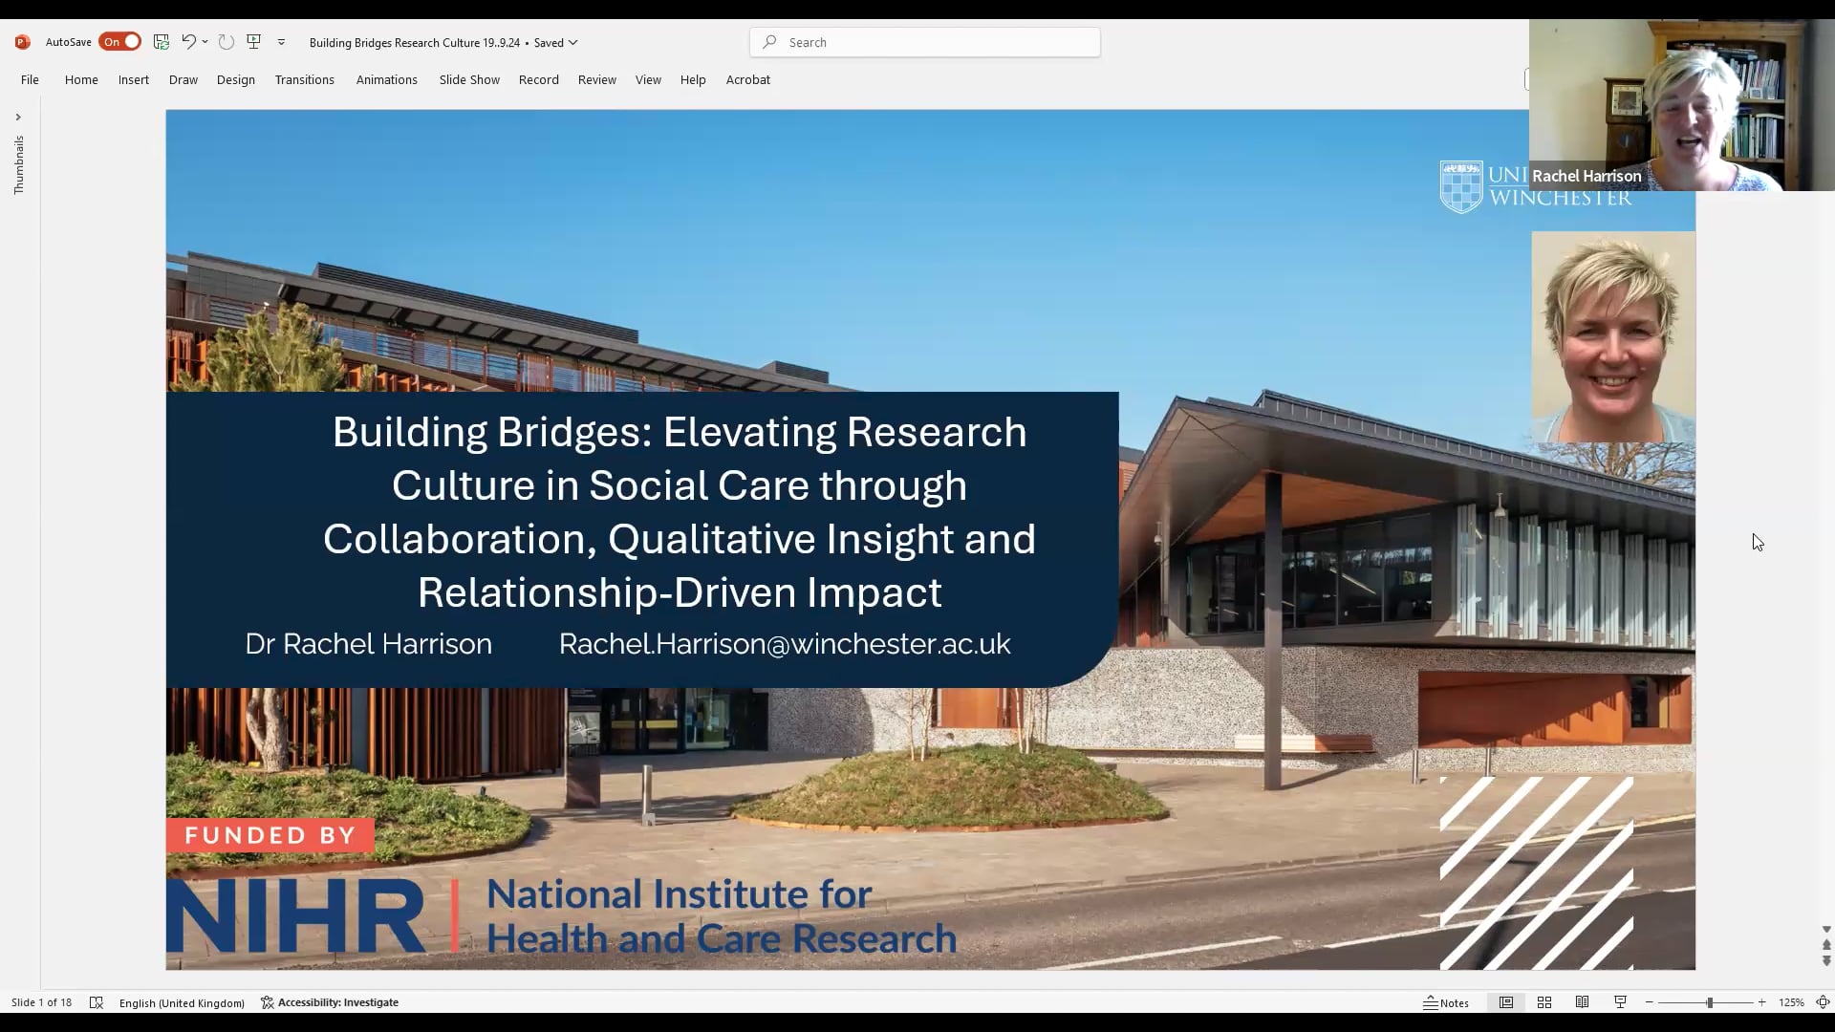This screenshot has height=1032, width=1835.
Task: Open the View tab
Action: tap(648, 79)
